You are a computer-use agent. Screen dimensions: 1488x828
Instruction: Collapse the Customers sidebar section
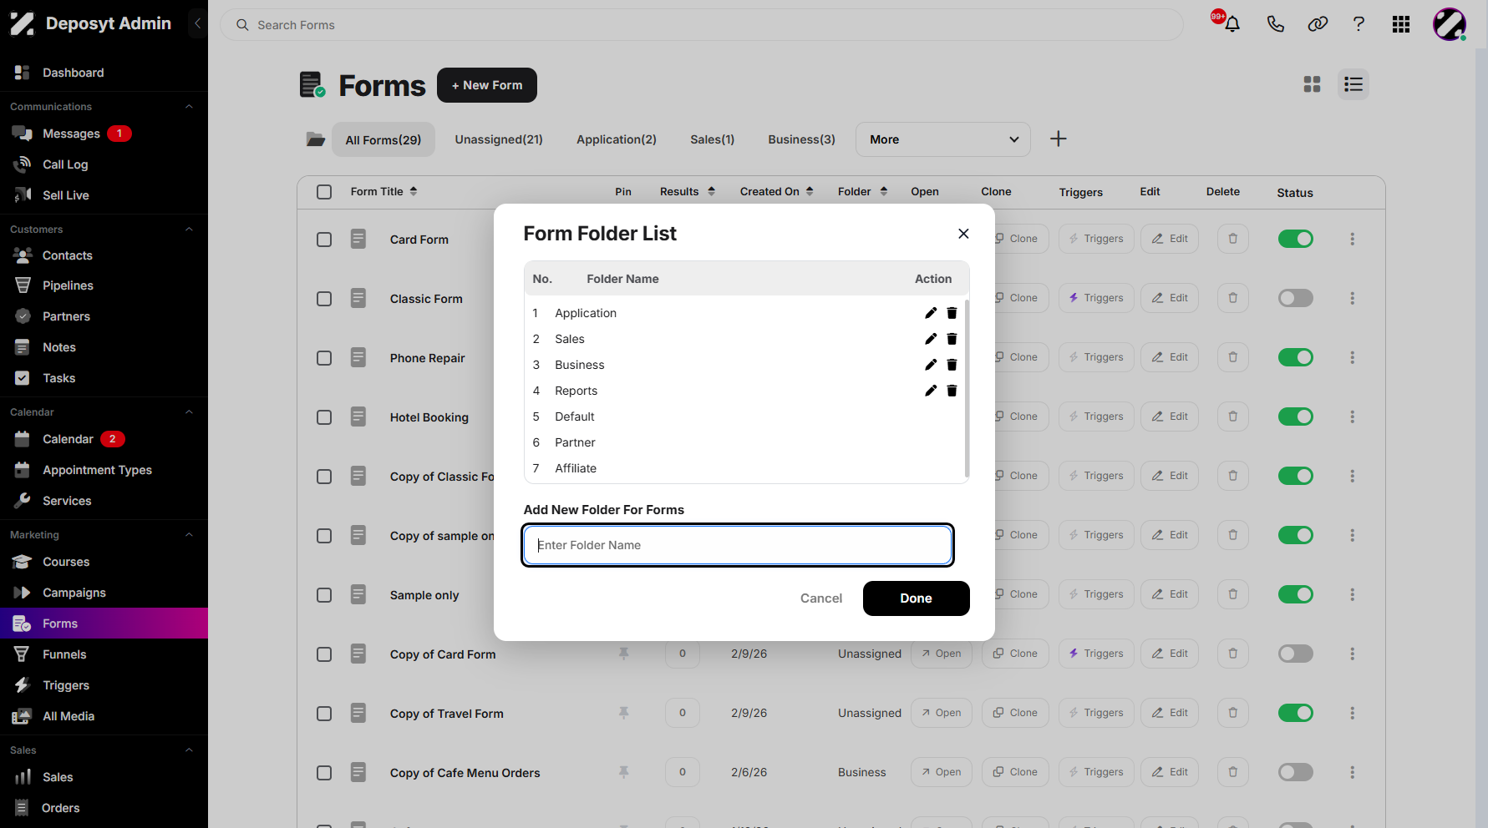click(x=189, y=230)
